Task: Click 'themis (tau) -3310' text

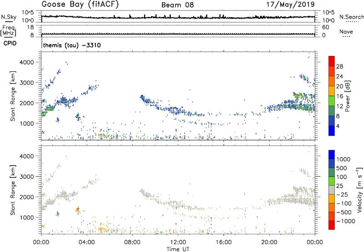Action: (72, 45)
